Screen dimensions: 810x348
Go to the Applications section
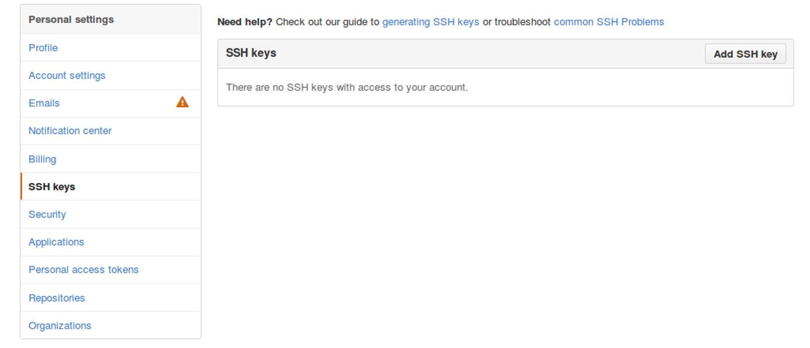[55, 242]
